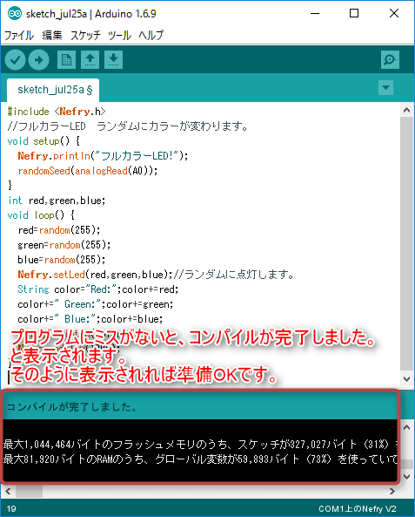Click the editor scrollbar down arrow

tap(407, 379)
